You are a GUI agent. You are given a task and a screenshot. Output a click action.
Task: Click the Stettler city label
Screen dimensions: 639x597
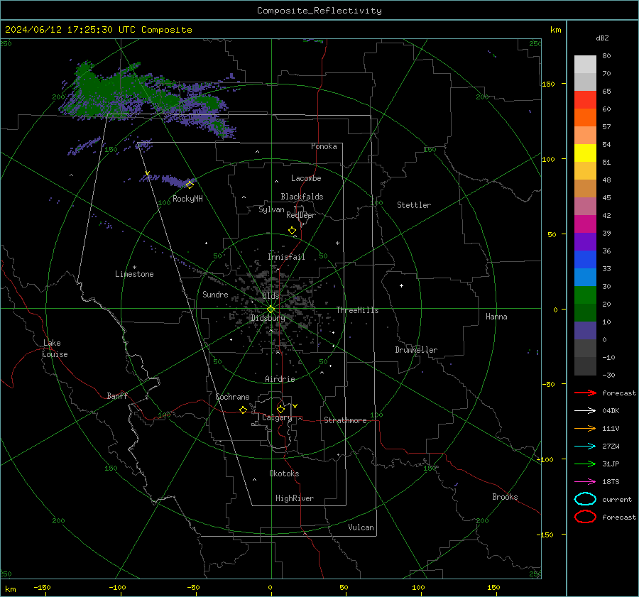[x=414, y=205]
